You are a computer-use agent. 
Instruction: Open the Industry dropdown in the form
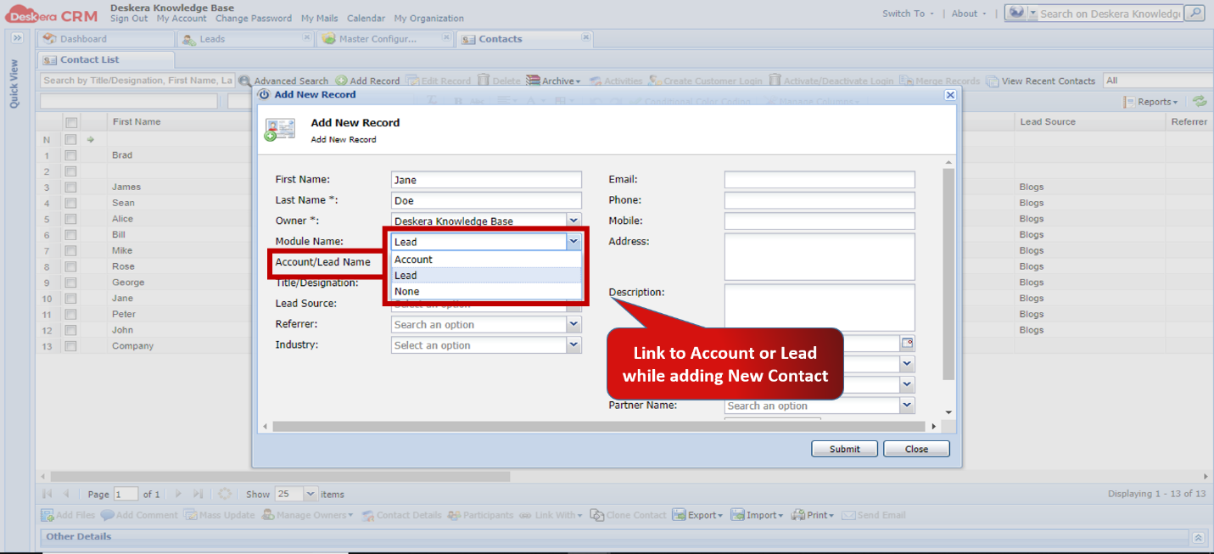point(574,344)
